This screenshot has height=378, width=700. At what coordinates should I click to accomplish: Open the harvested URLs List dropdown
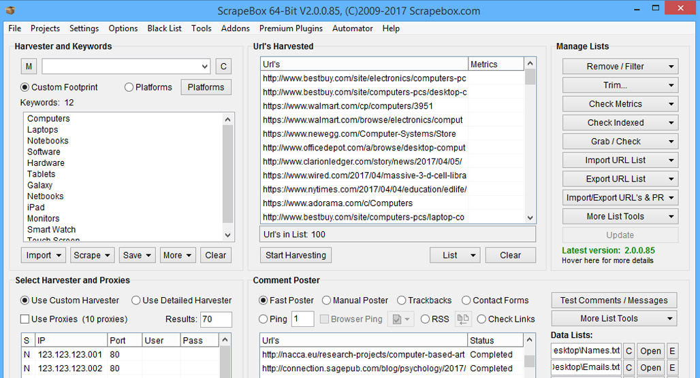[x=455, y=256]
